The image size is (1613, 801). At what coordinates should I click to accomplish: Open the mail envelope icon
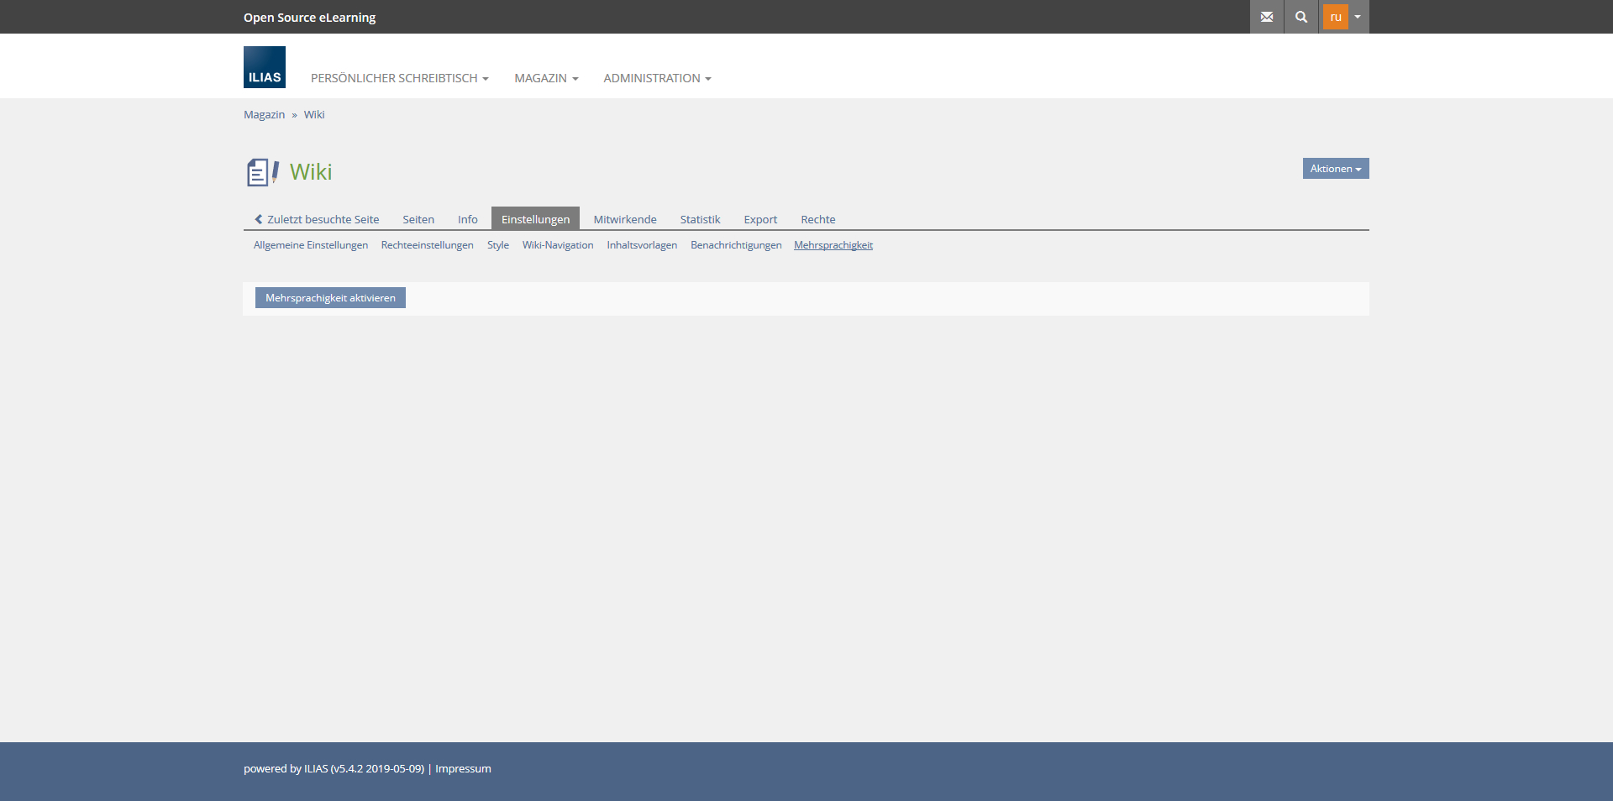pyautogui.click(x=1266, y=17)
